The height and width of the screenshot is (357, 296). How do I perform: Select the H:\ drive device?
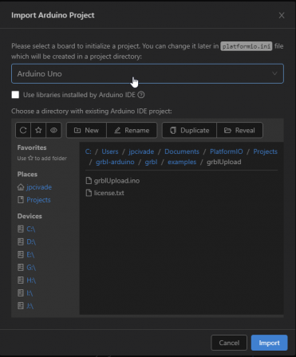coord(31,280)
